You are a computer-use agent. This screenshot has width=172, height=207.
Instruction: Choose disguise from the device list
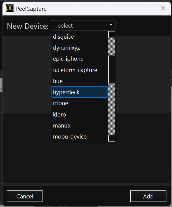pyautogui.click(x=80, y=37)
